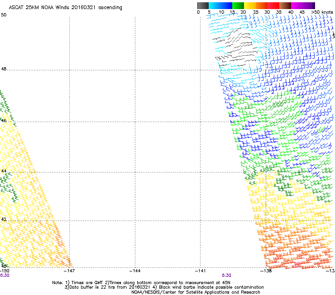Click the -147 longitude label
The image size is (335, 295).
click(69, 271)
